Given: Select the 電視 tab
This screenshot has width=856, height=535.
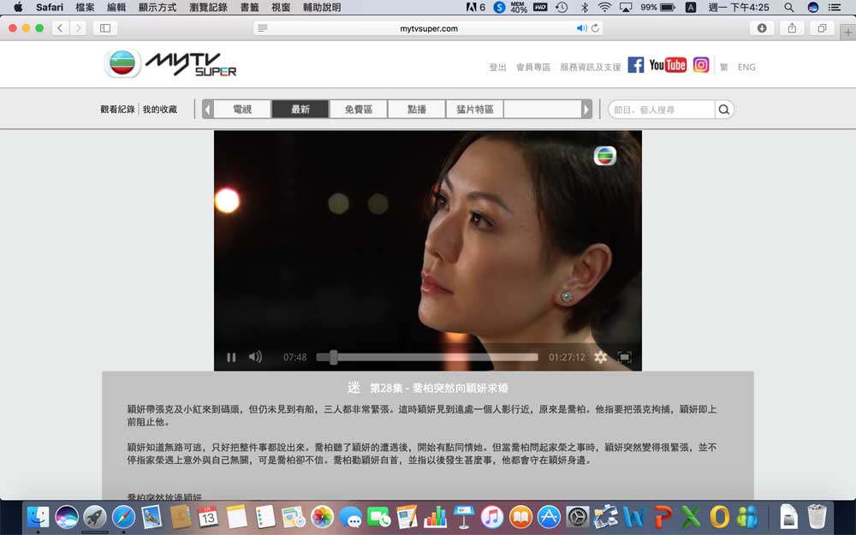Looking at the screenshot, I should 242,110.
